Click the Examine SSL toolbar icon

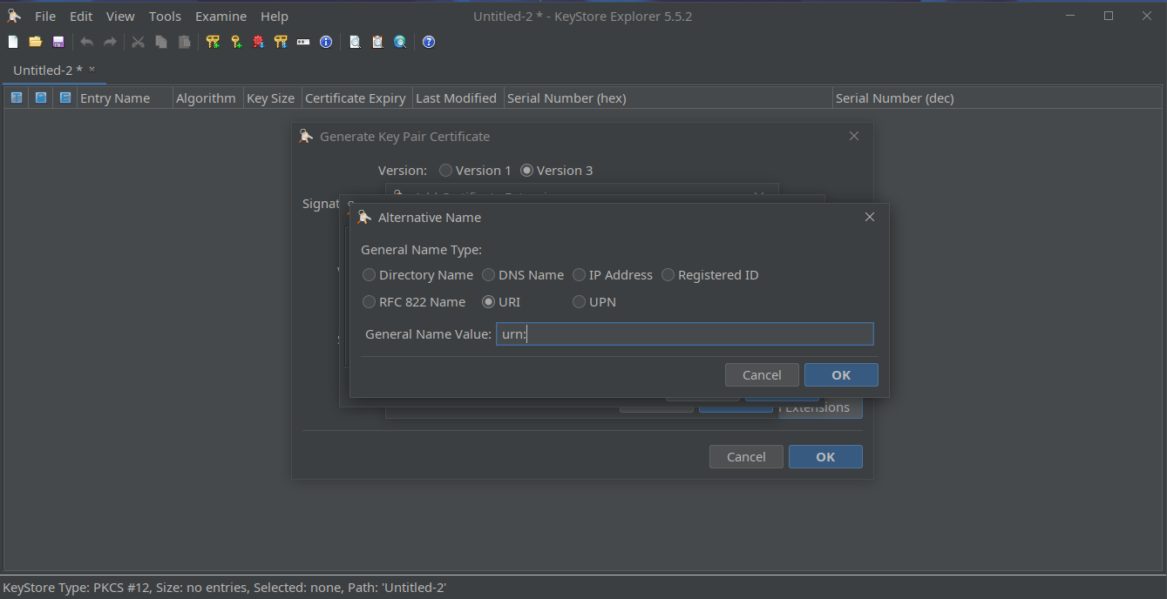pos(400,42)
